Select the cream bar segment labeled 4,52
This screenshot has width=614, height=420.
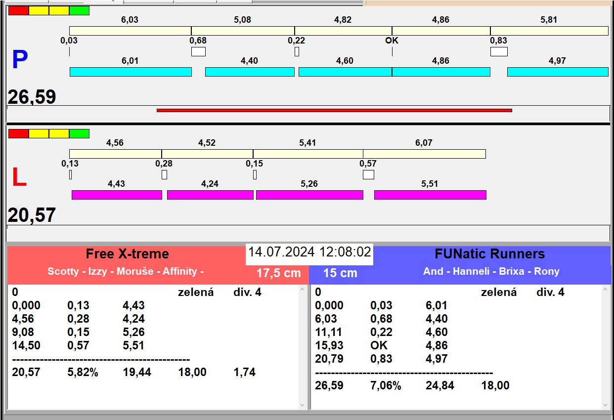coord(207,154)
